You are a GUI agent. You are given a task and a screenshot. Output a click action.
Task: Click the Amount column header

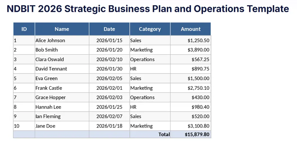pyautogui.click(x=191, y=29)
